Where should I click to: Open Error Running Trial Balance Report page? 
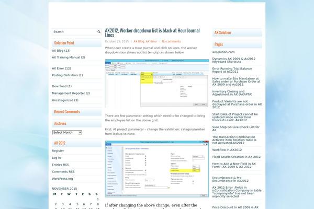tap(232, 70)
